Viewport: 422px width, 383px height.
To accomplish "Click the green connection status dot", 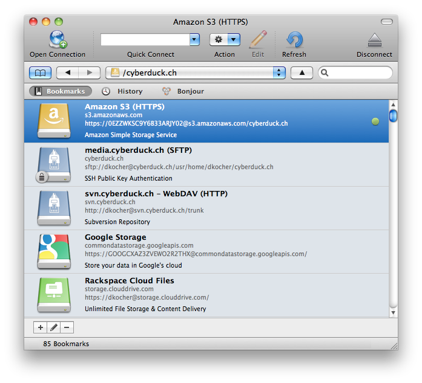I will [375, 121].
